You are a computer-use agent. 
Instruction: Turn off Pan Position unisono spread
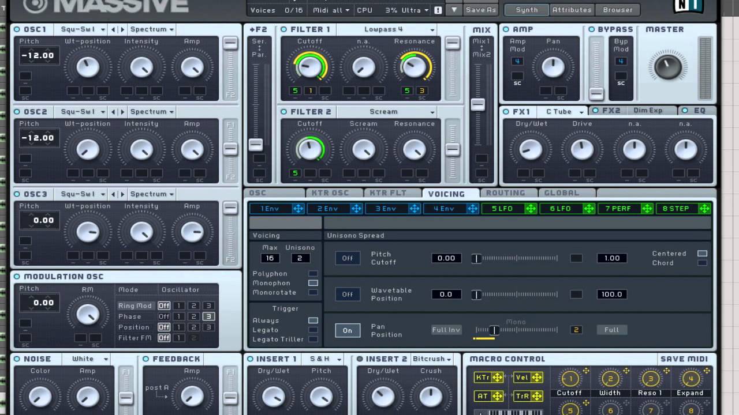coord(348,330)
